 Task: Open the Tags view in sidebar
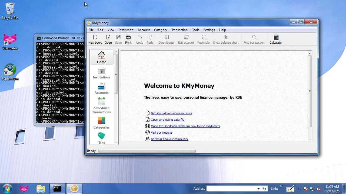[102, 138]
